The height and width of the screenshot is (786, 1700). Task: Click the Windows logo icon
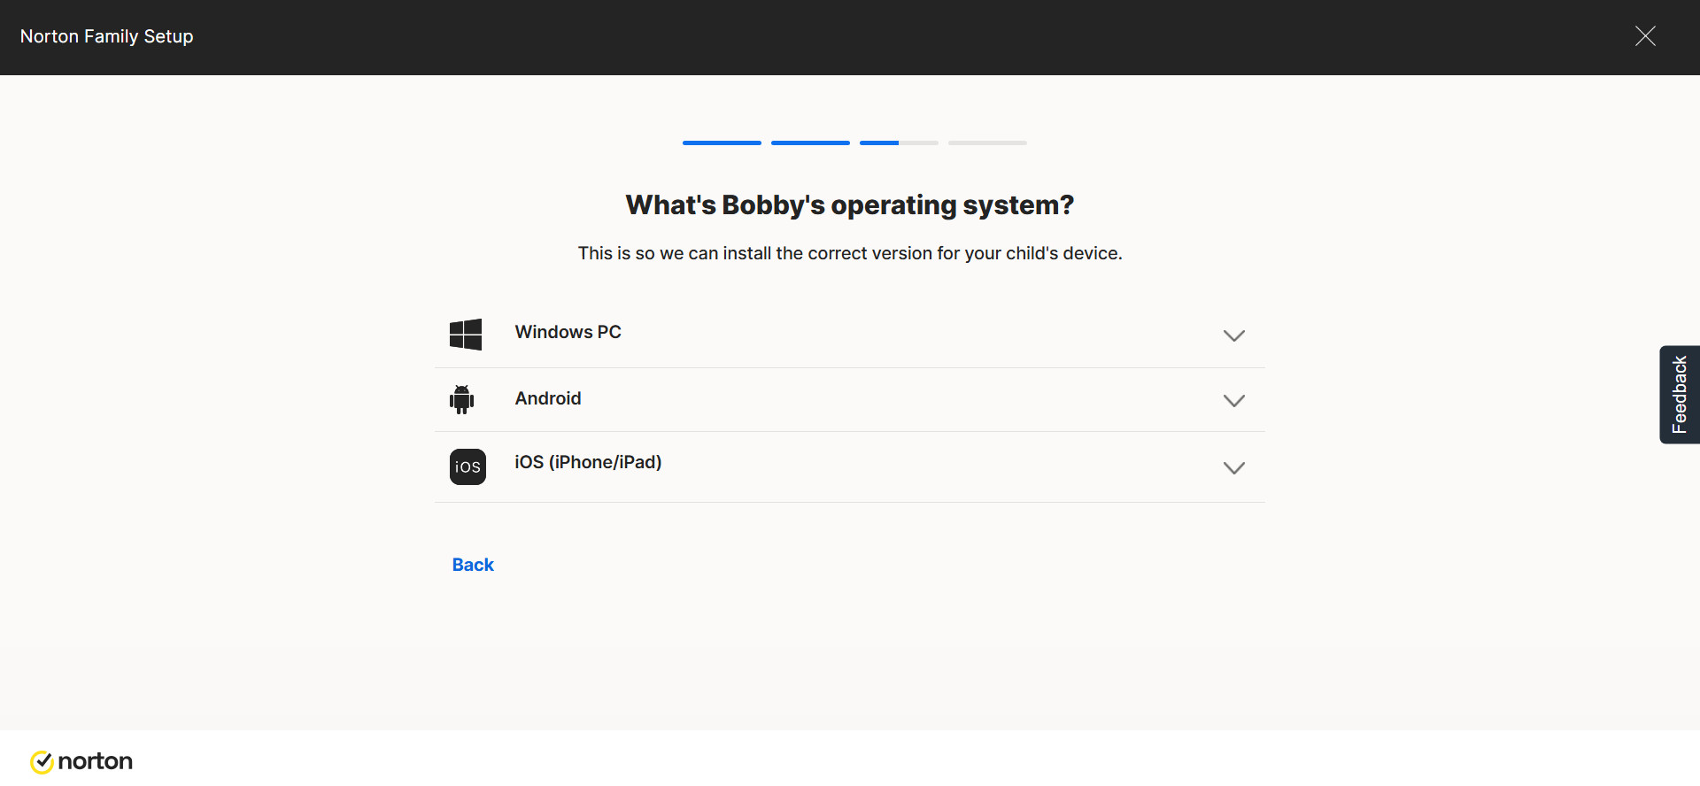466,335
